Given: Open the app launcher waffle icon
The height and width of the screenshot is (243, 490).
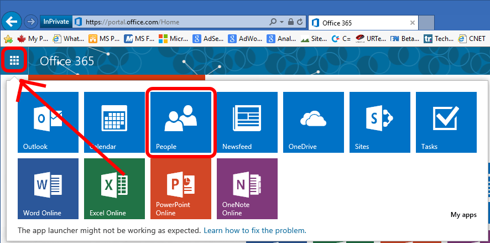Looking at the screenshot, I should 14,60.
